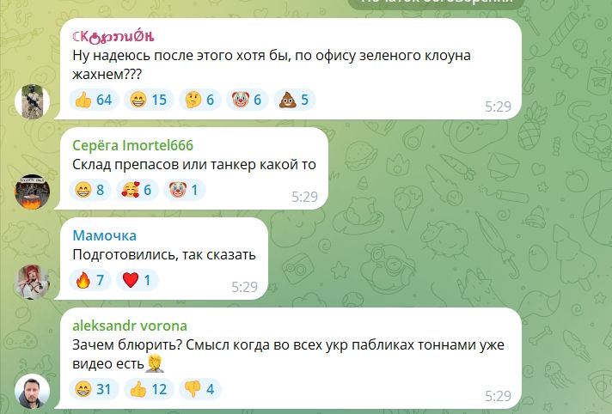Select the poop emoji reaction with 5

(x=294, y=100)
